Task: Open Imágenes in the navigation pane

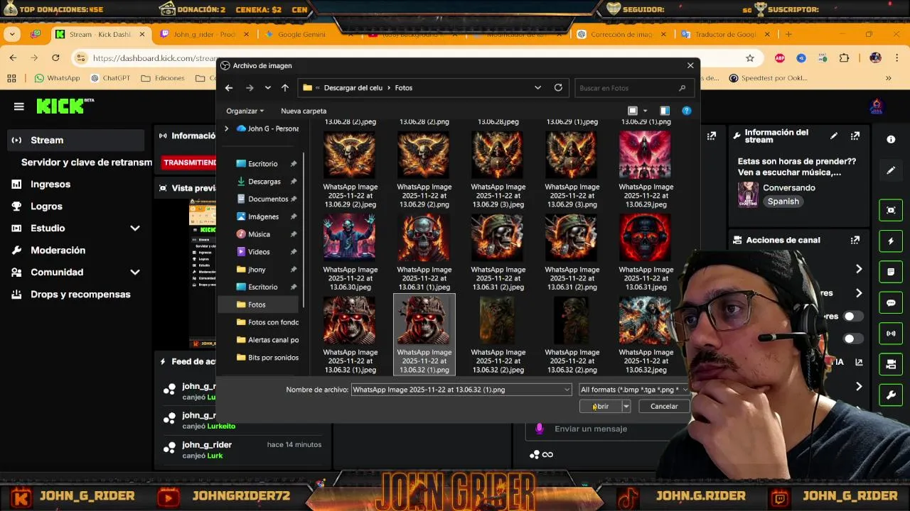Action: click(x=263, y=216)
